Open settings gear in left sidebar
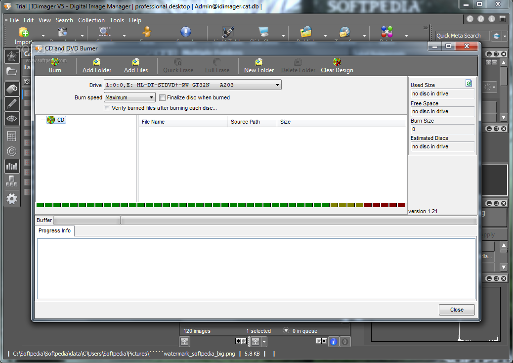 12,199
